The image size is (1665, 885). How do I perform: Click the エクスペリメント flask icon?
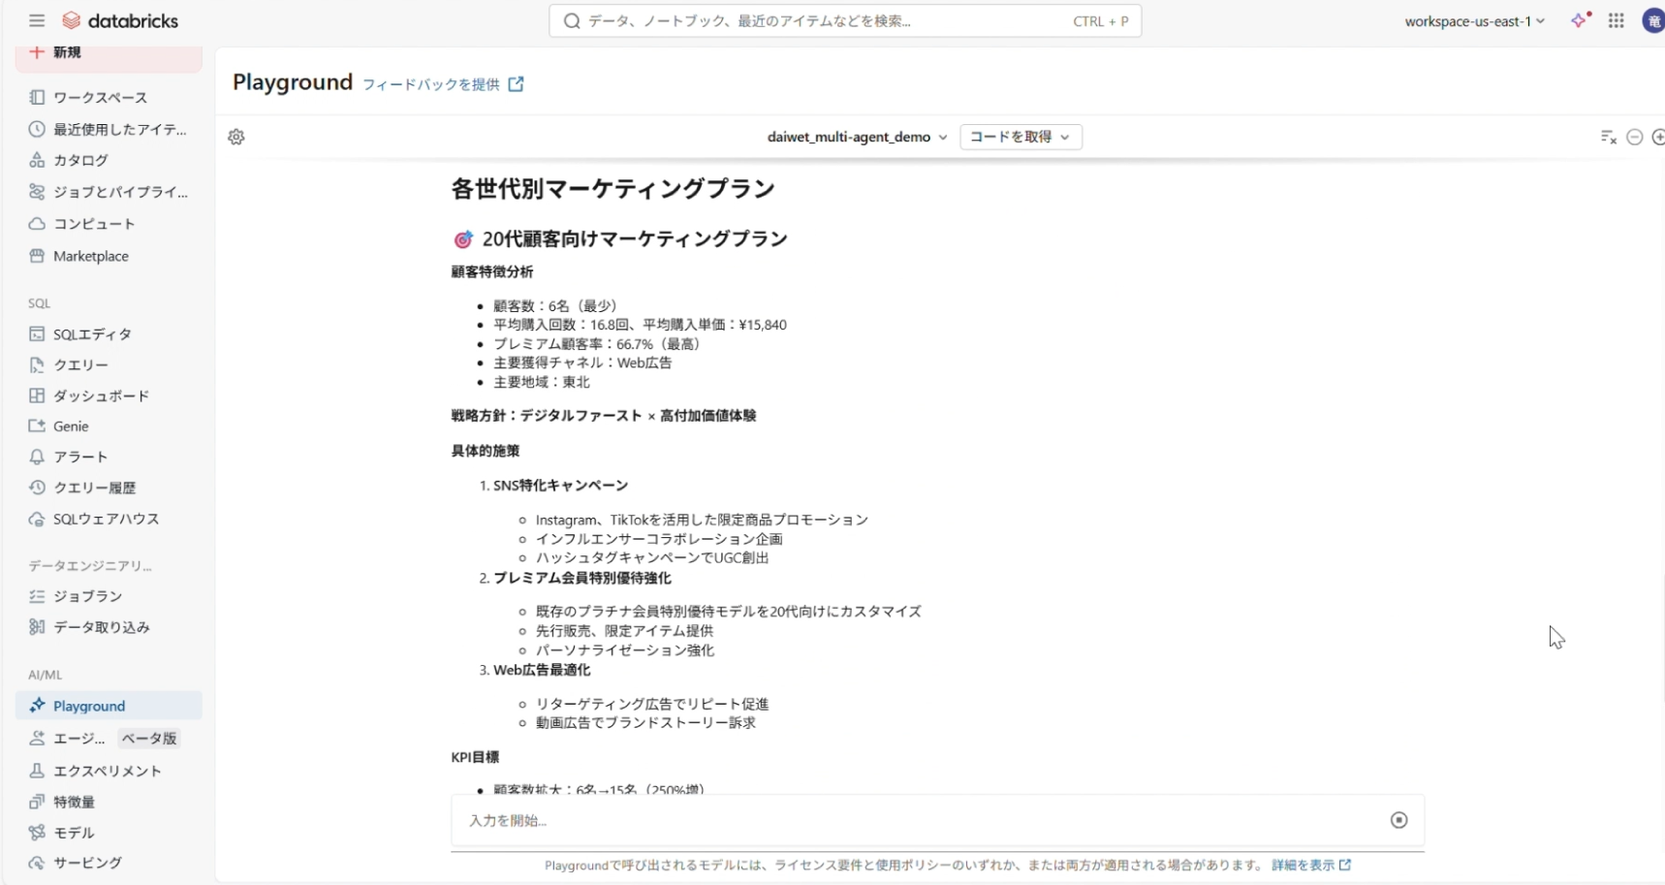point(37,771)
